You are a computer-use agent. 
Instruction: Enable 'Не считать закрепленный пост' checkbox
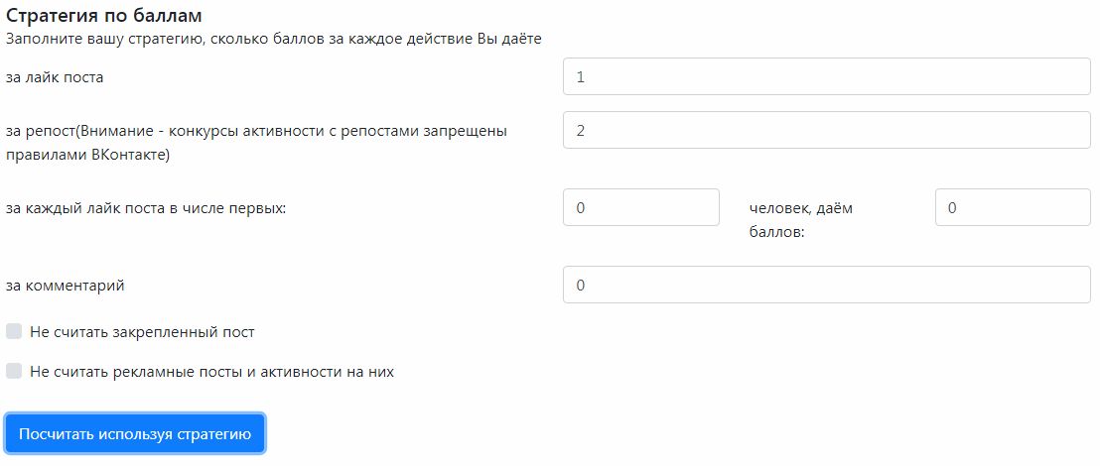[x=14, y=331]
